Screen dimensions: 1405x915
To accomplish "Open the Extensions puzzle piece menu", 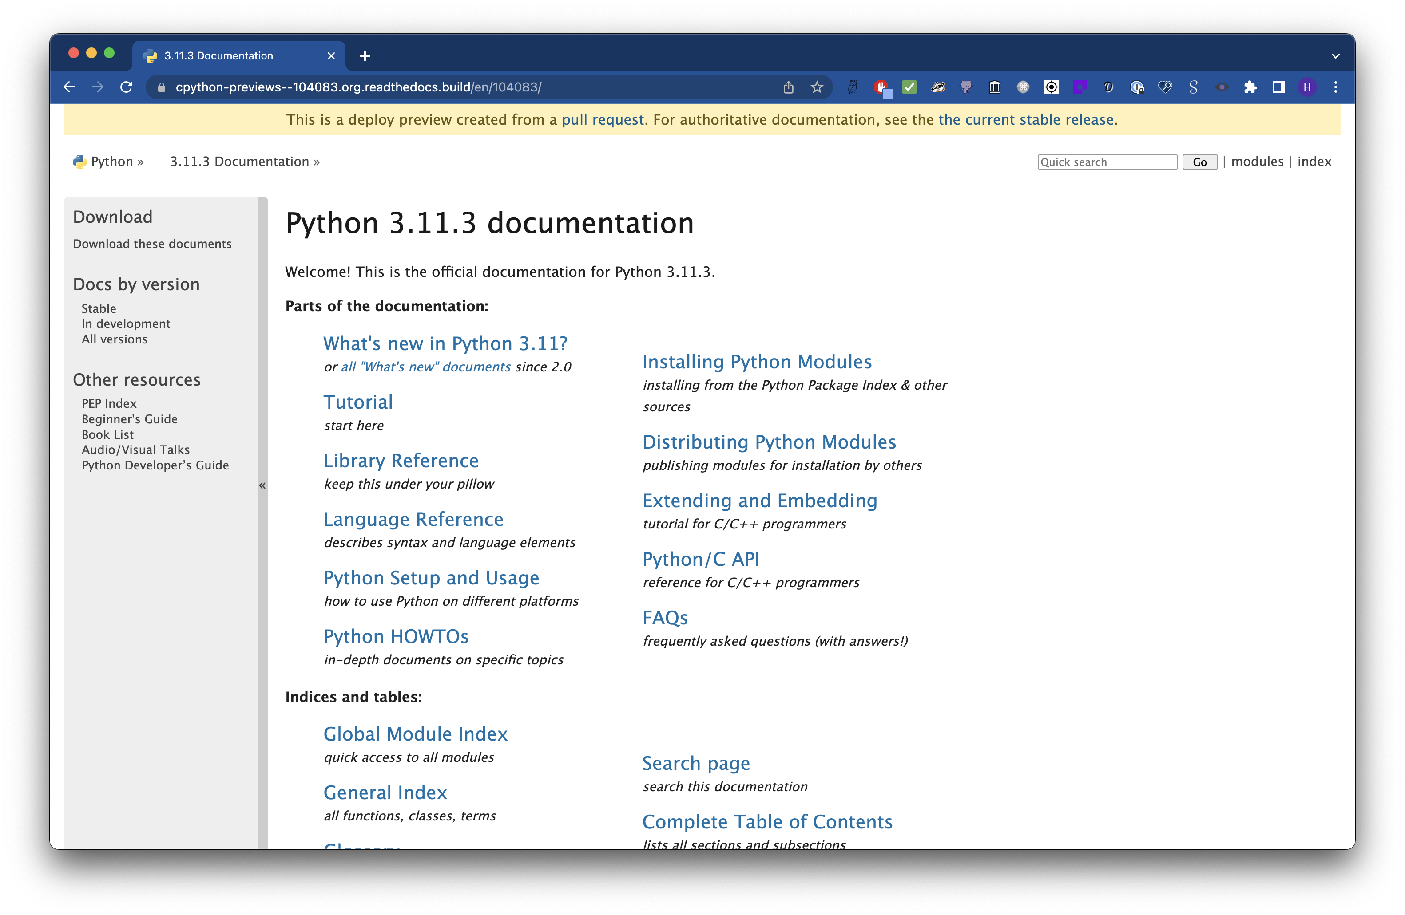I will coord(1250,87).
